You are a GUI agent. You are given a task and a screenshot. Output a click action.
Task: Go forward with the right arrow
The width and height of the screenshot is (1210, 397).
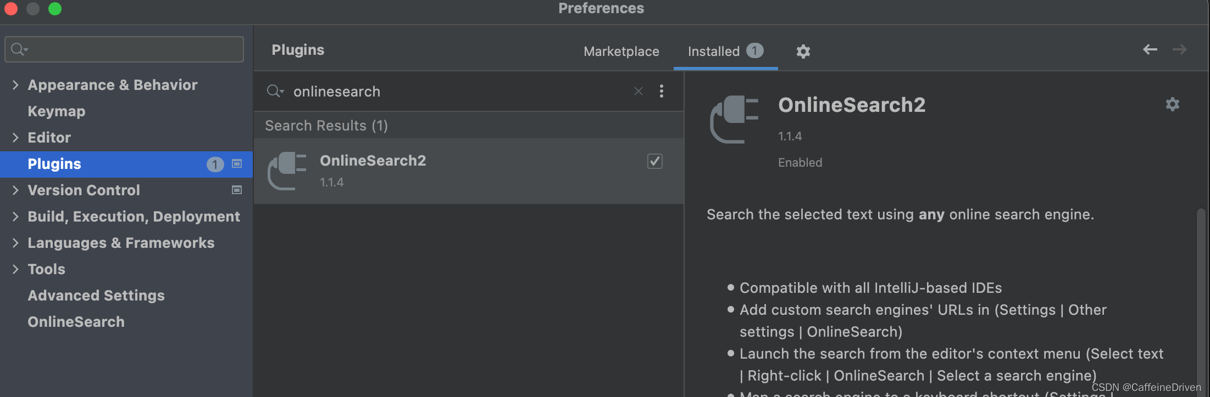[1180, 50]
